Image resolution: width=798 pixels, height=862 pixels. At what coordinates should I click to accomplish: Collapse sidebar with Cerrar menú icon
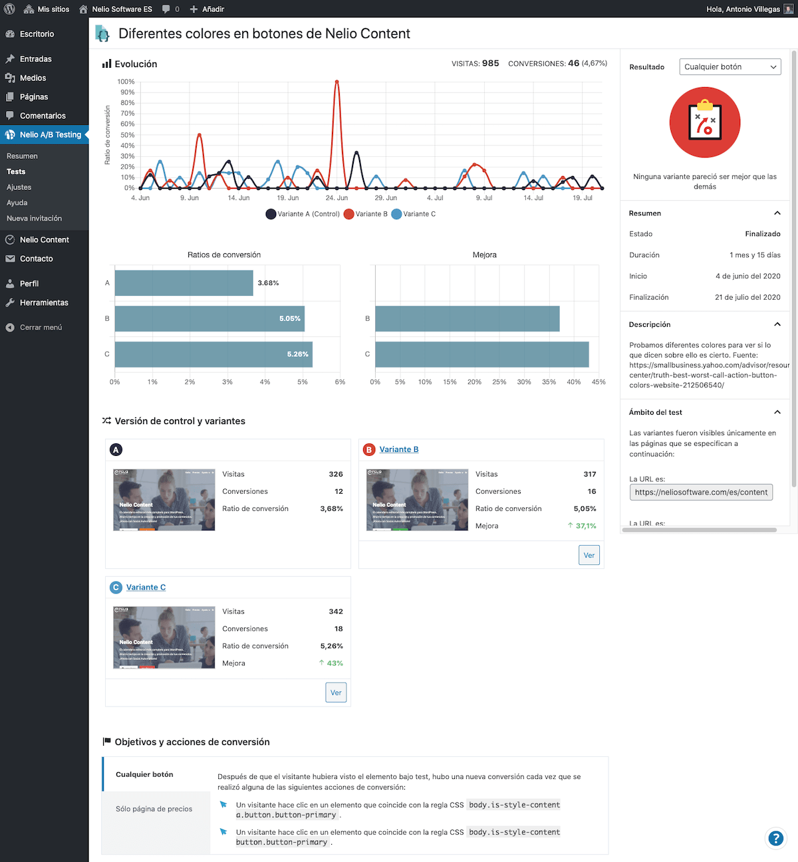coord(10,328)
